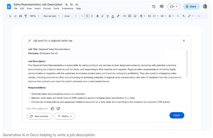Rate suggestion with thumbs down
Image resolution: width=213 pixels, height=138 pixels.
point(58,108)
